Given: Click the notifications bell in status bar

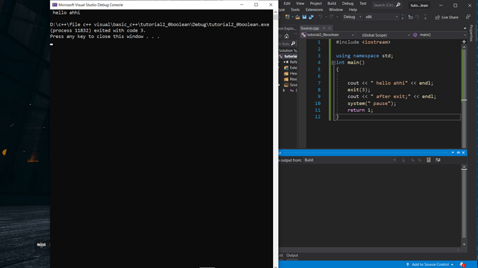Looking at the screenshot, I should click(x=462, y=265).
